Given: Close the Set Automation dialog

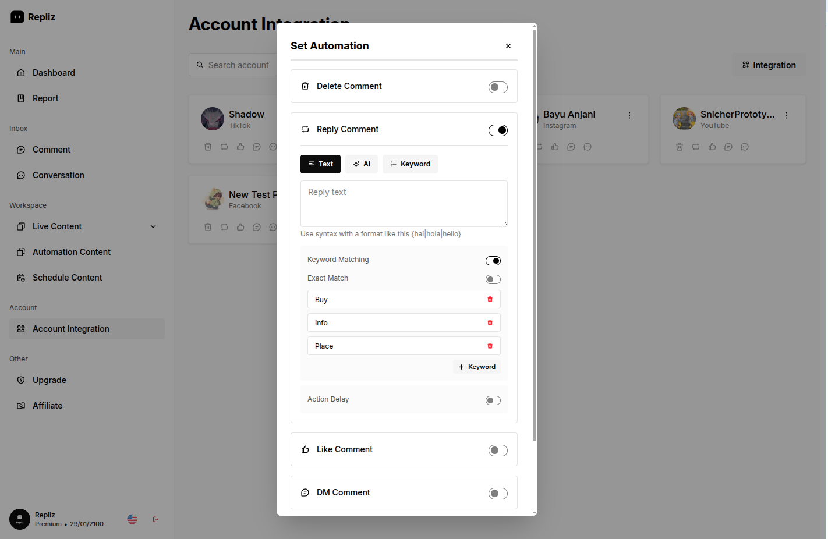Looking at the screenshot, I should click(508, 46).
